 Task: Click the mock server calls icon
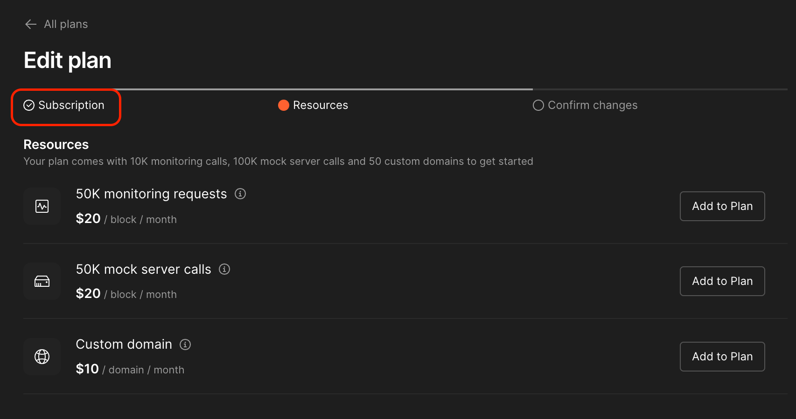[42, 281]
